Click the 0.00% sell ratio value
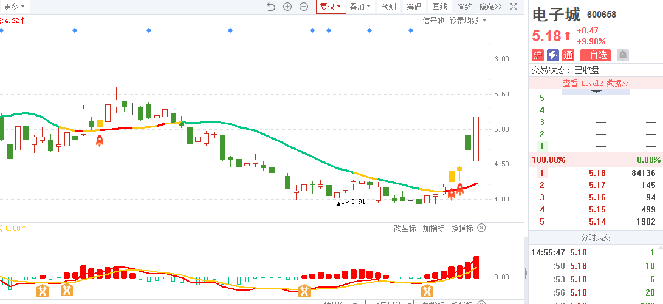663x304 pixels. point(648,160)
